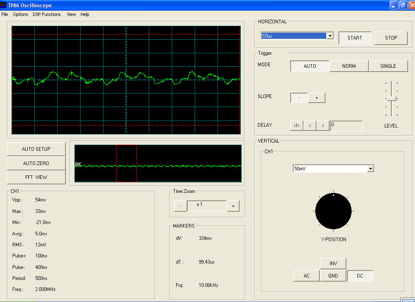Set trigger mode to AUTO
The width and height of the screenshot is (415, 302).
point(310,66)
